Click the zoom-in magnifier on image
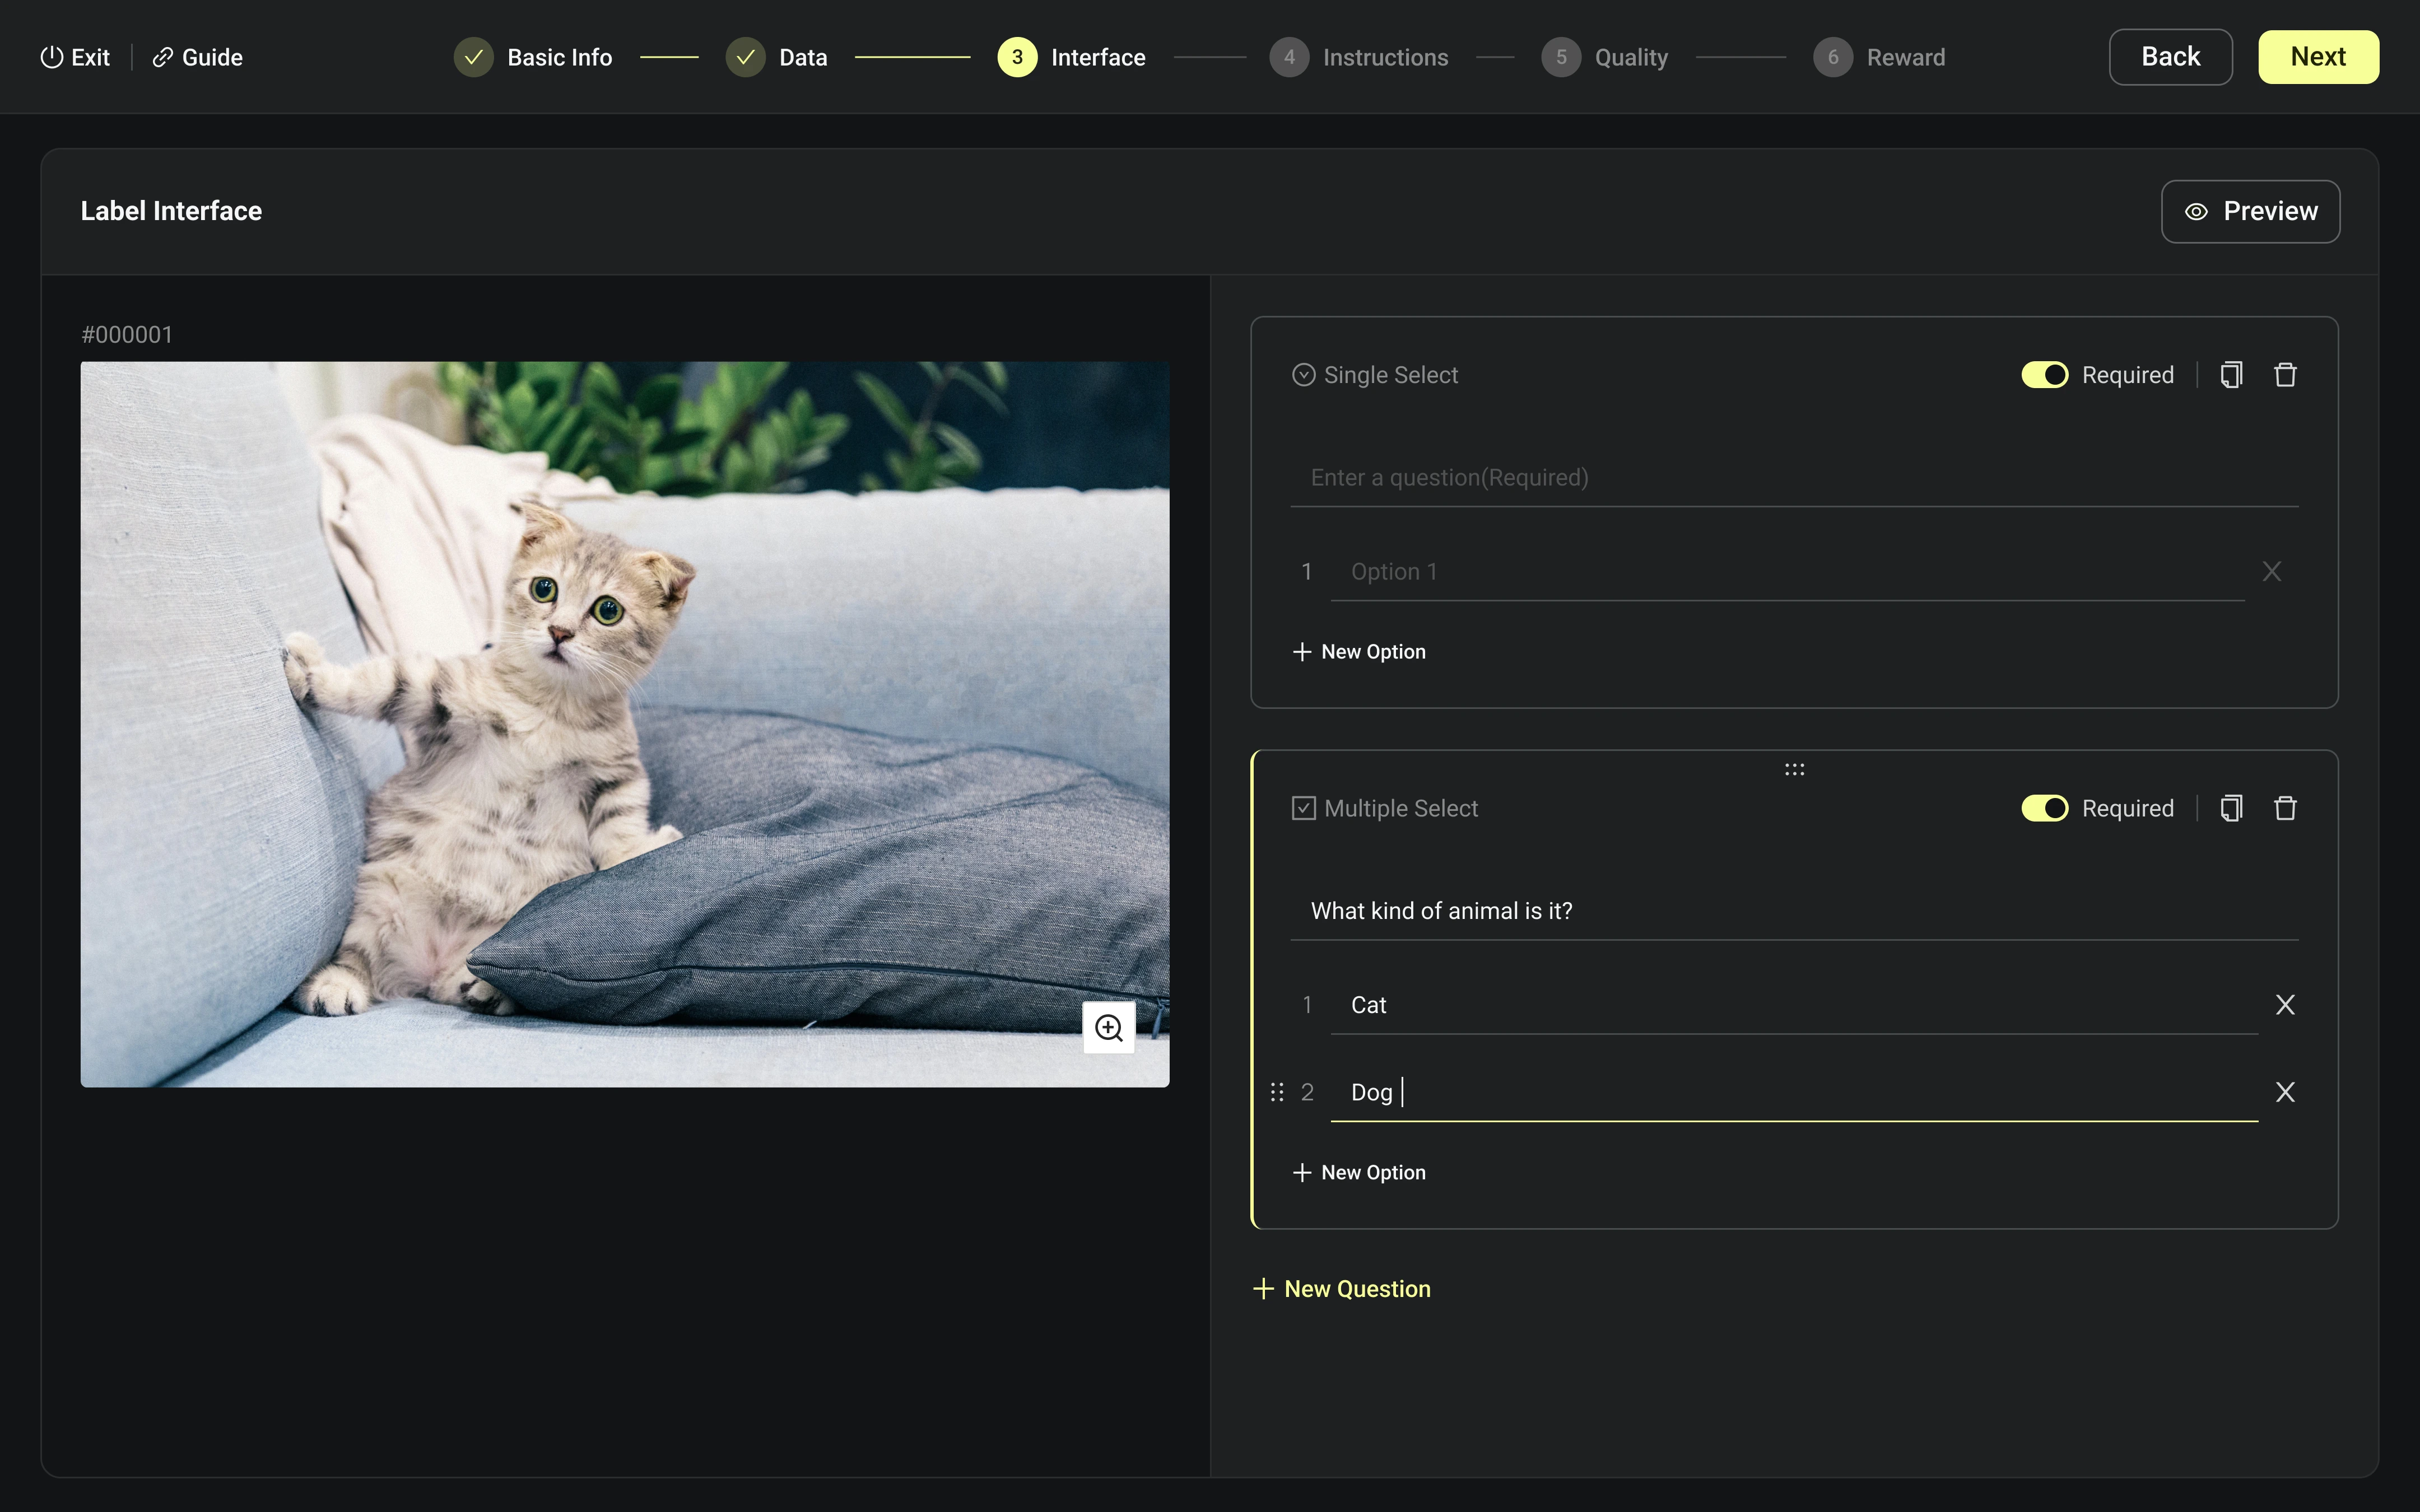The height and width of the screenshot is (1512, 2420). [x=1108, y=1027]
